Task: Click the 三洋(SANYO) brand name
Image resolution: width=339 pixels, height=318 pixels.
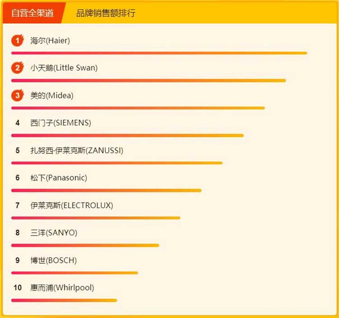Action: point(54,233)
